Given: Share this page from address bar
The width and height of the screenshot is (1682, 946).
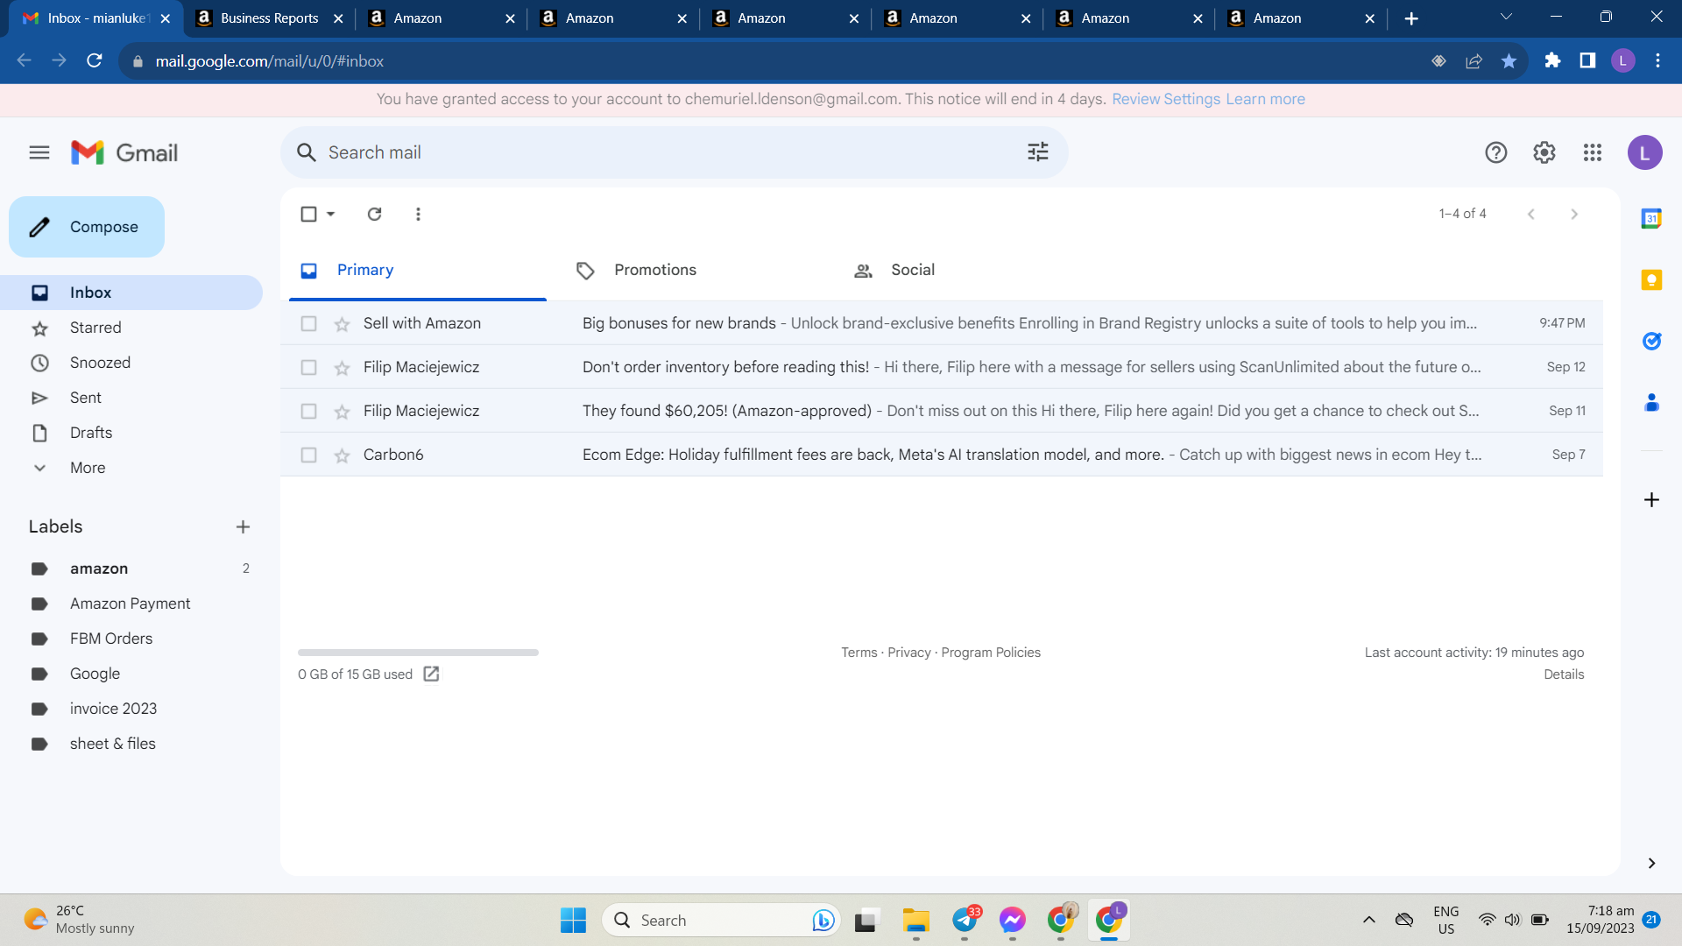Looking at the screenshot, I should click(x=1474, y=60).
